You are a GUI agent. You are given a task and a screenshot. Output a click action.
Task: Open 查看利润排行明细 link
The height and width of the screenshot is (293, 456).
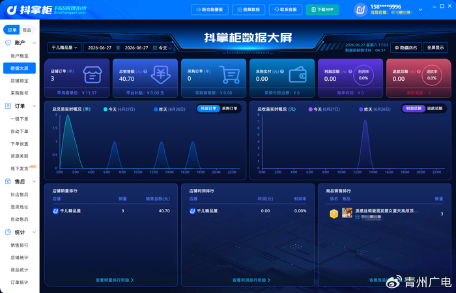[x=251, y=280]
